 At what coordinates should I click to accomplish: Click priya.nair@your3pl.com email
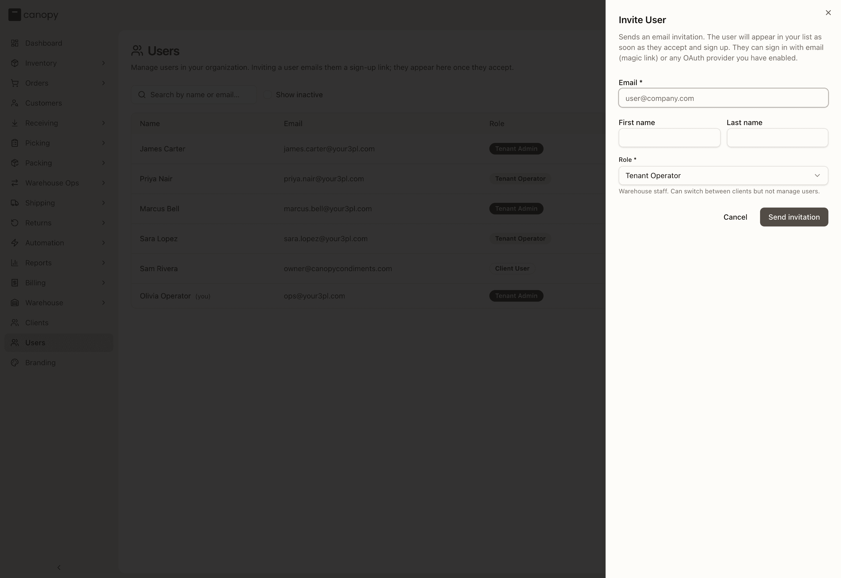324,179
